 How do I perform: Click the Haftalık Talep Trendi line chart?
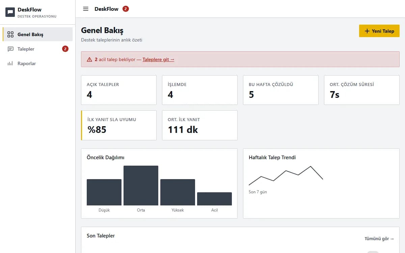pos(286,176)
